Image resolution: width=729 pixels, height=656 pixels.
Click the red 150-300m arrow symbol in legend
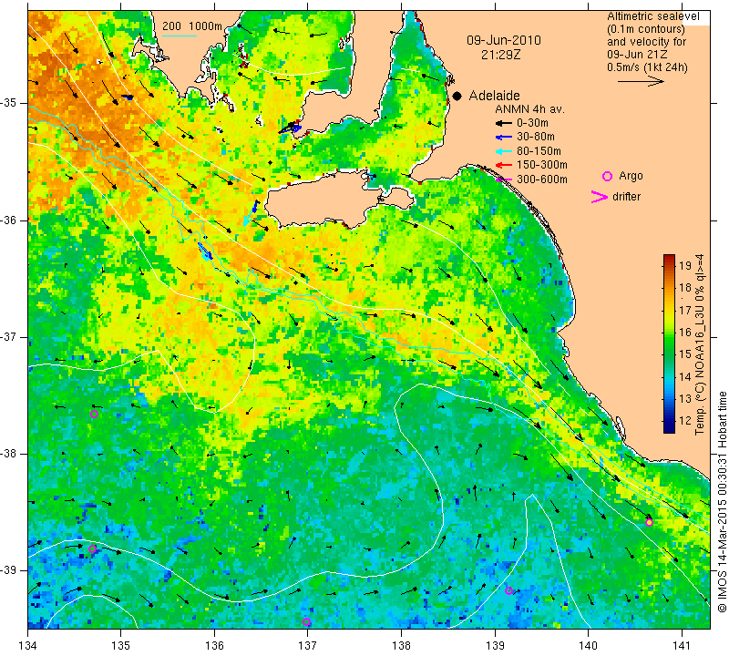point(504,165)
